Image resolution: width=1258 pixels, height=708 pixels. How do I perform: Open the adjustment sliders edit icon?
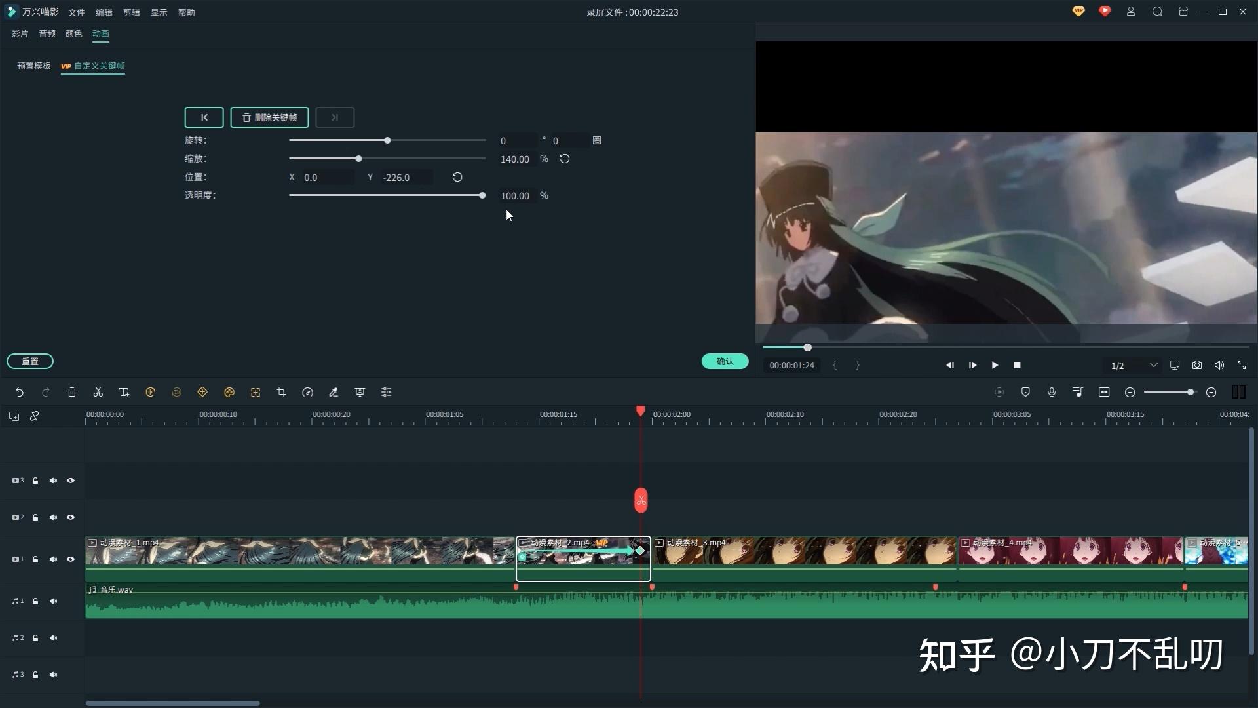386,392
